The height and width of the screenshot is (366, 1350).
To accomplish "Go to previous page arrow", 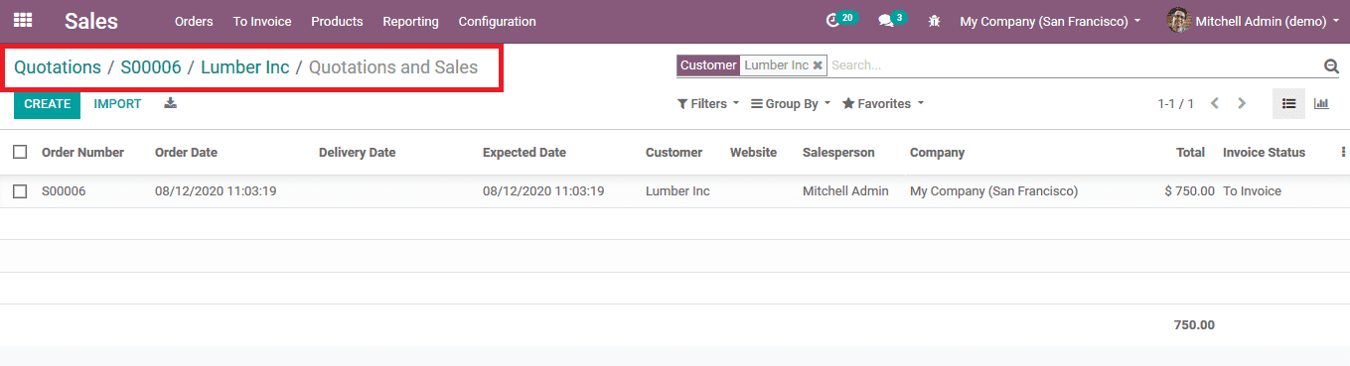I will (1214, 103).
